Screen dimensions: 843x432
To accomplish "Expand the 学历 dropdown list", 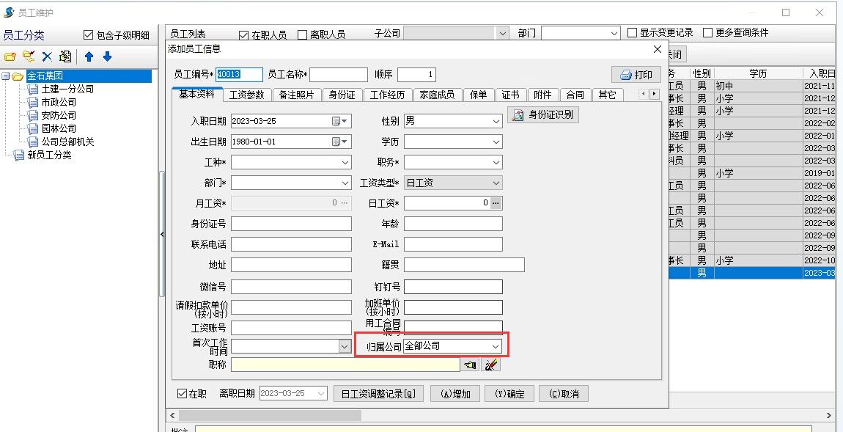I will [496, 142].
